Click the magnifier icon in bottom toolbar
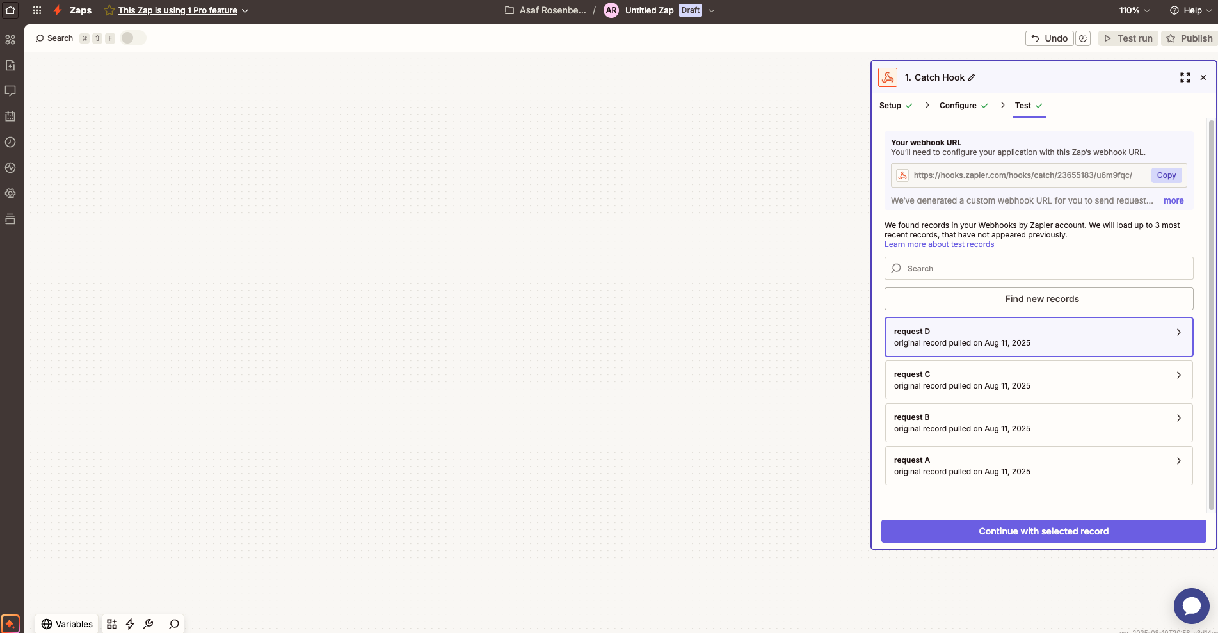The height and width of the screenshot is (633, 1218). (x=173, y=624)
